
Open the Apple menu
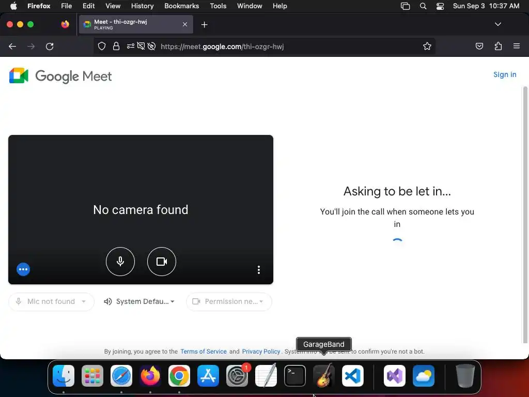coord(13,6)
